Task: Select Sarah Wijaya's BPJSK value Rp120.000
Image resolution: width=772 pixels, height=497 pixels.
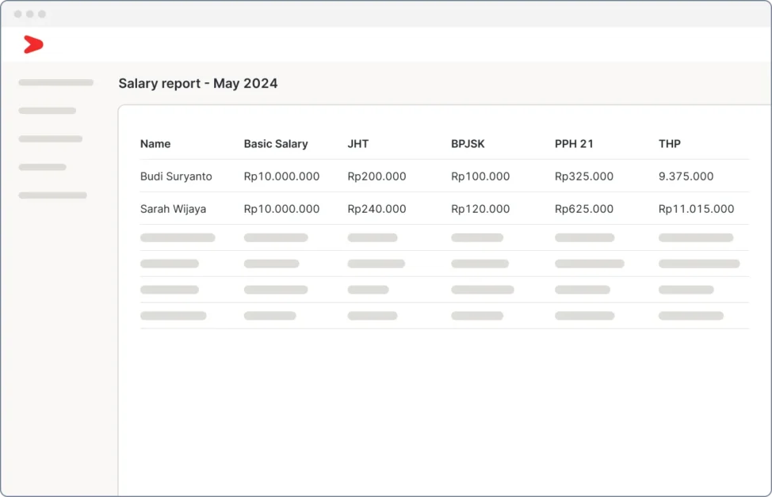Action: point(480,209)
